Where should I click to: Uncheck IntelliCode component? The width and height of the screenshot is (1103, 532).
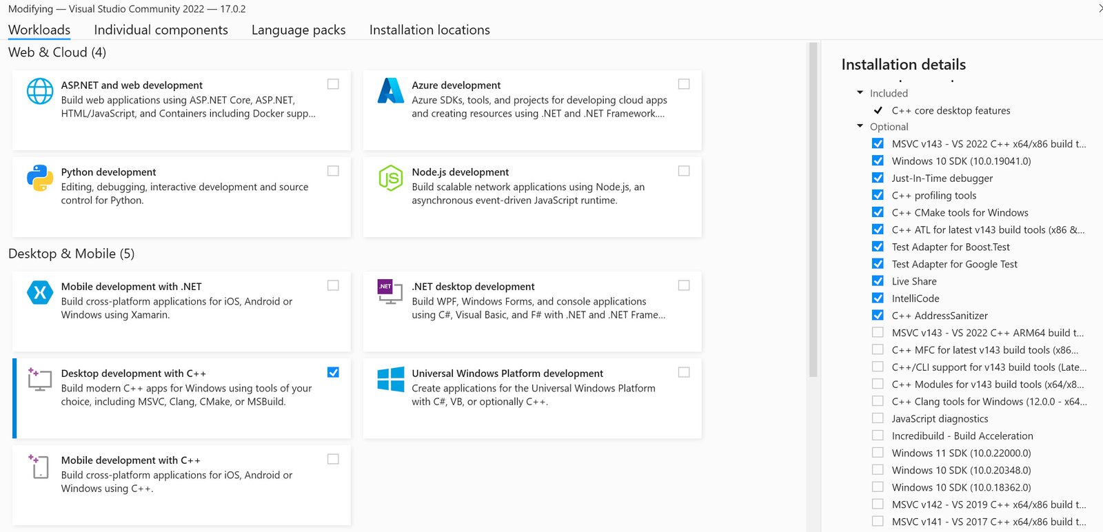click(x=878, y=298)
